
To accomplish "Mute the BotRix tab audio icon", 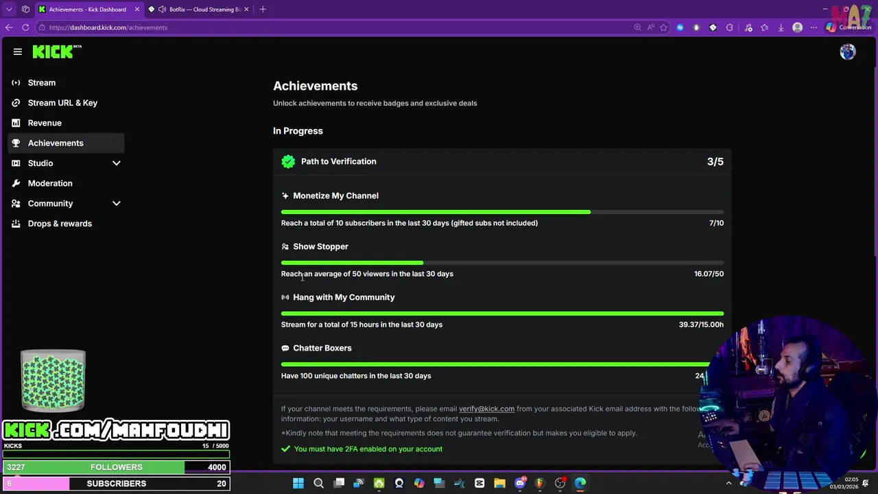I will point(162,10).
